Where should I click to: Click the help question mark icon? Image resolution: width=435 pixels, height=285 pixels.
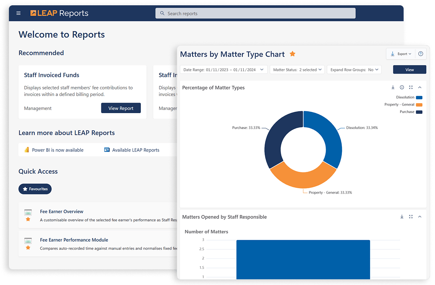coord(421,54)
